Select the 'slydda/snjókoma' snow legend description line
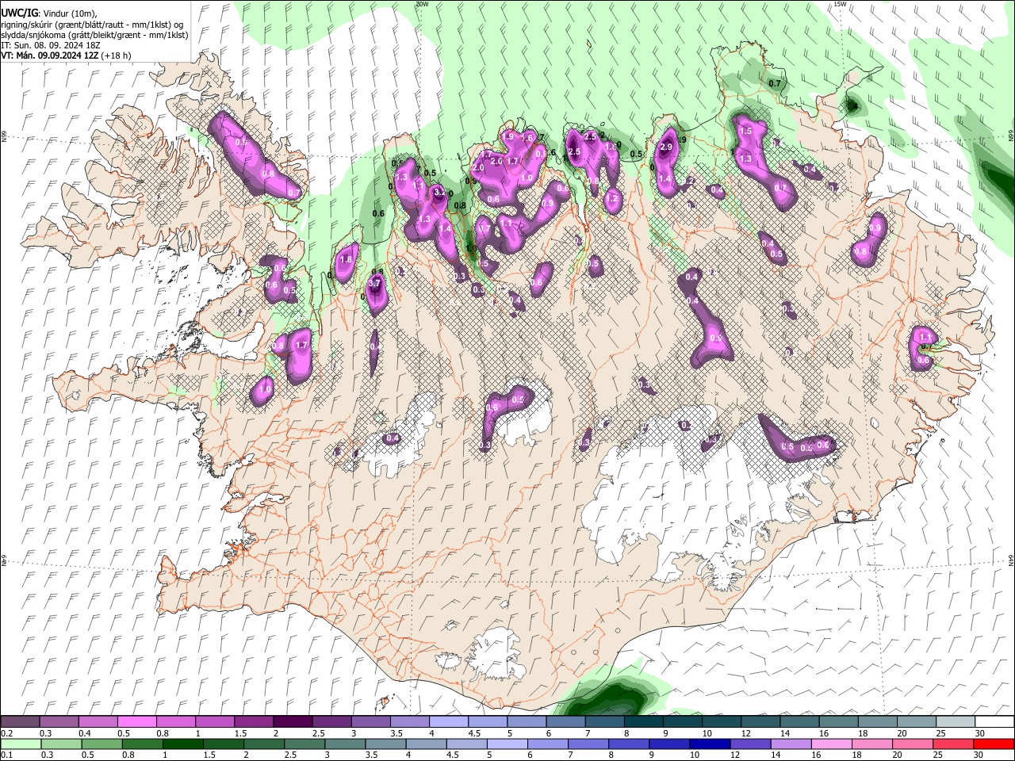This screenshot has width=1015, height=761. [x=94, y=35]
